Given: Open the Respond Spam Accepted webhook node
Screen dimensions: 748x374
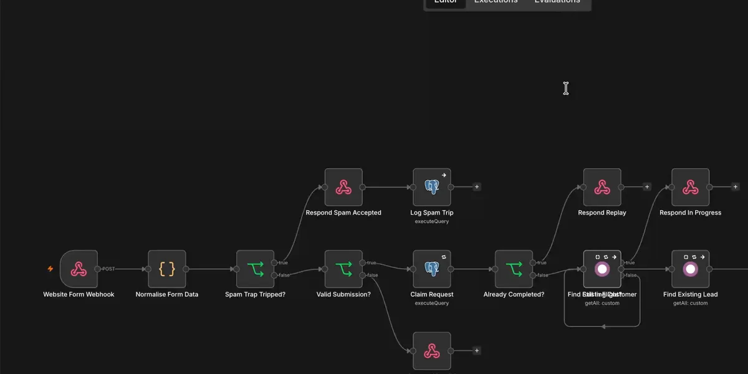Looking at the screenshot, I should coord(343,187).
